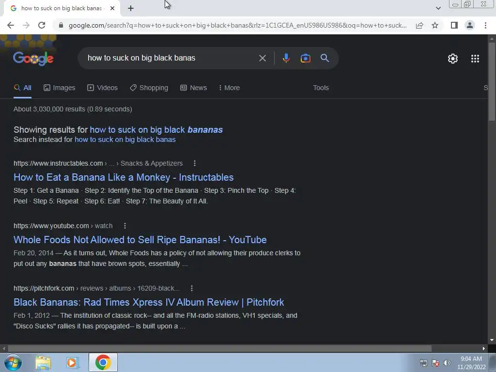Open Black Bananas Pitchfork album review result
The image size is (496, 372).
pyautogui.click(x=149, y=302)
